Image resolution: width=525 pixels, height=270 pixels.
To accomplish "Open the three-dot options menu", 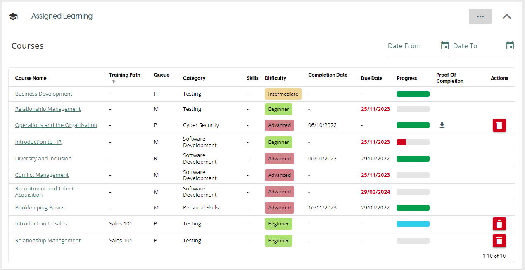I will (x=480, y=16).
